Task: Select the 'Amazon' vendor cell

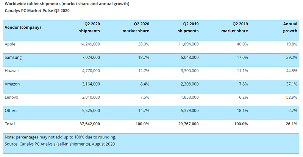Action: tap(12, 84)
